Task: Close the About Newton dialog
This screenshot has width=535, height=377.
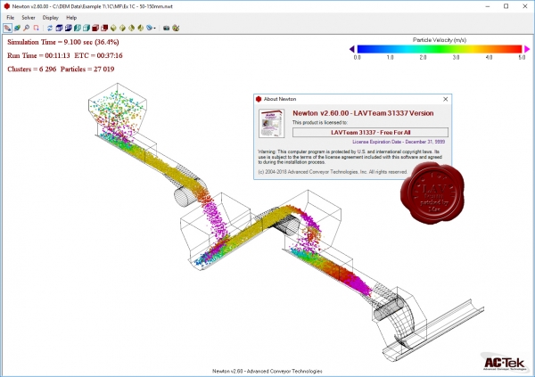Action: [445, 99]
